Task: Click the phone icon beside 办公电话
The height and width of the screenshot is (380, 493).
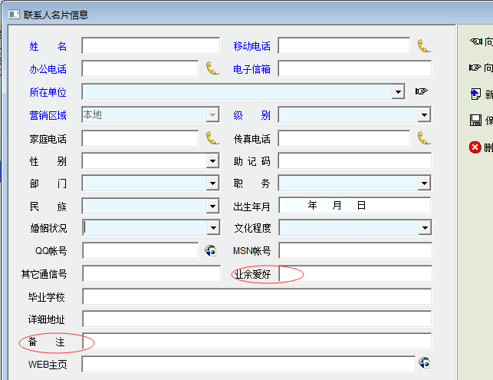Action: [212, 69]
